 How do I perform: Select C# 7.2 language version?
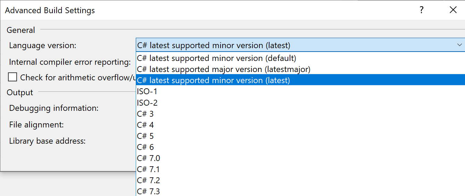[148, 180]
